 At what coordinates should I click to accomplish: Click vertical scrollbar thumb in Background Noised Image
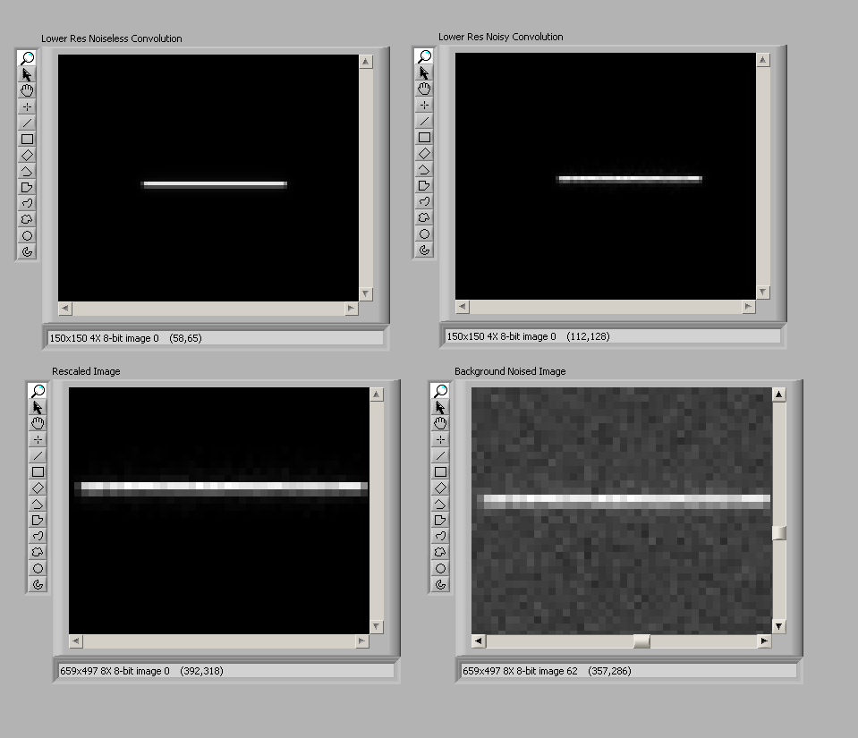(778, 533)
